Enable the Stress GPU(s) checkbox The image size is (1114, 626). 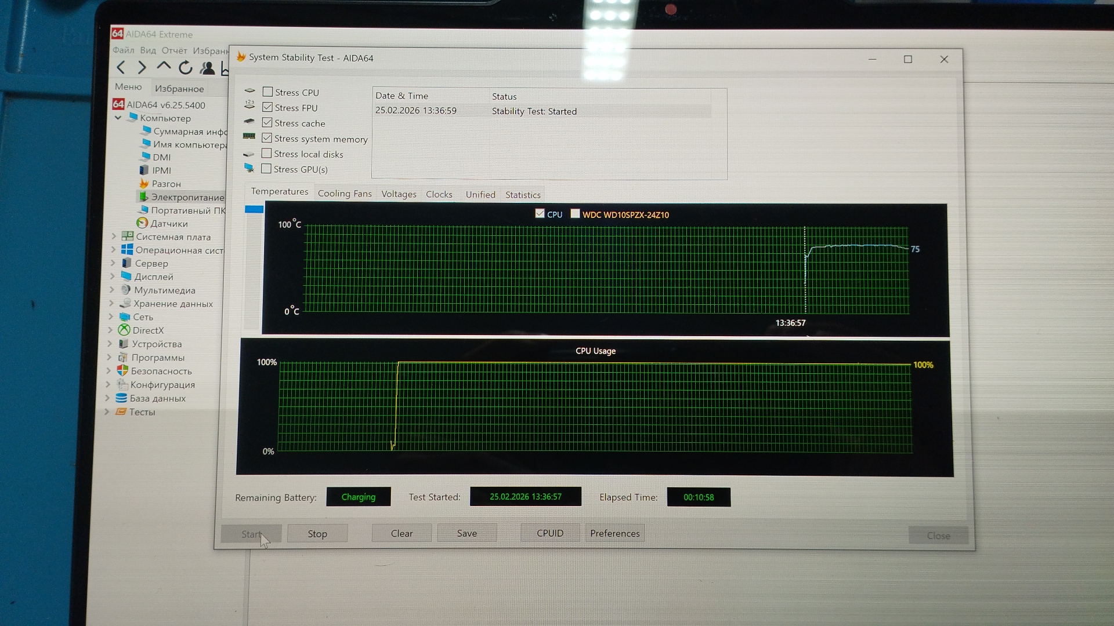click(266, 169)
